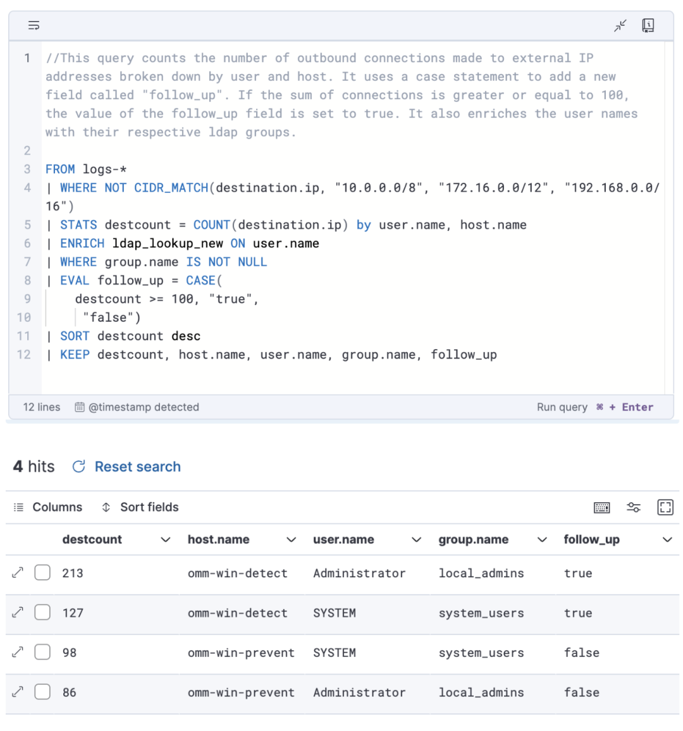Open the Columns selector button
The image size is (683, 731).
[49, 507]
